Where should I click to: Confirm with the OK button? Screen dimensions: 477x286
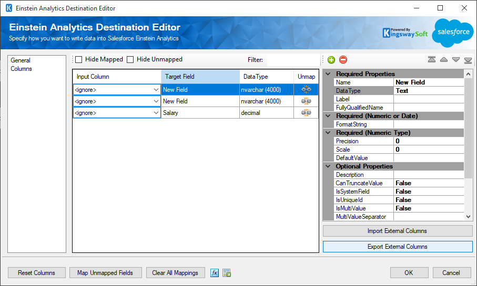409,273
